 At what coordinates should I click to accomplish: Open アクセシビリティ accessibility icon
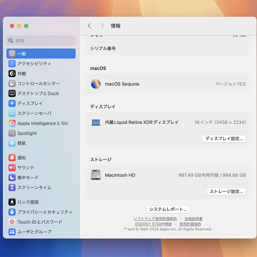(12, 64)
